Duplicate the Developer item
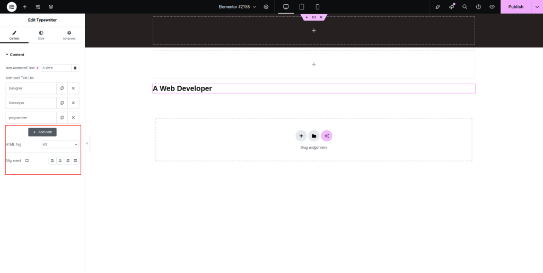 coord(62,103)
